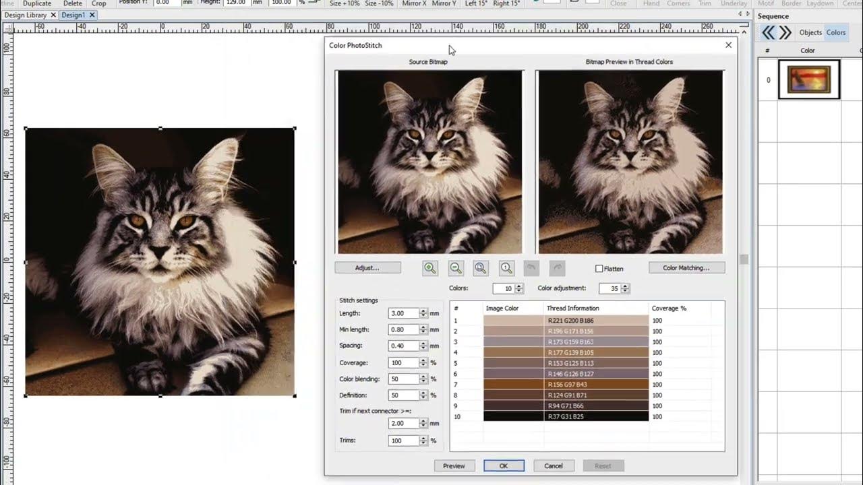The height and width of the screenshot is (485, 863).
Task: Click the Length value field 3.00
Action: pos(404,313)
